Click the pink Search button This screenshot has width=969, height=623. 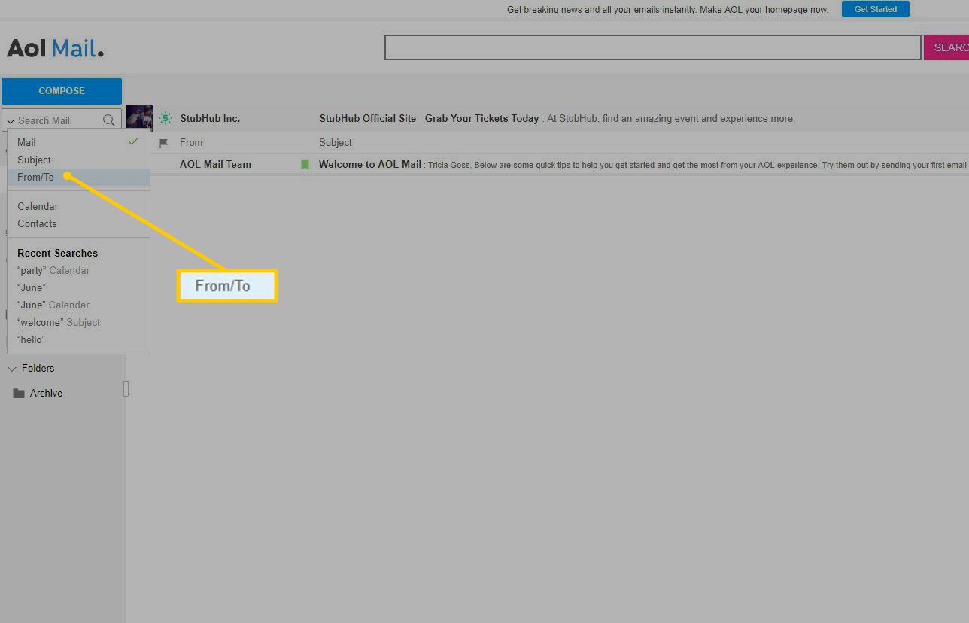(x=946, y=47)
